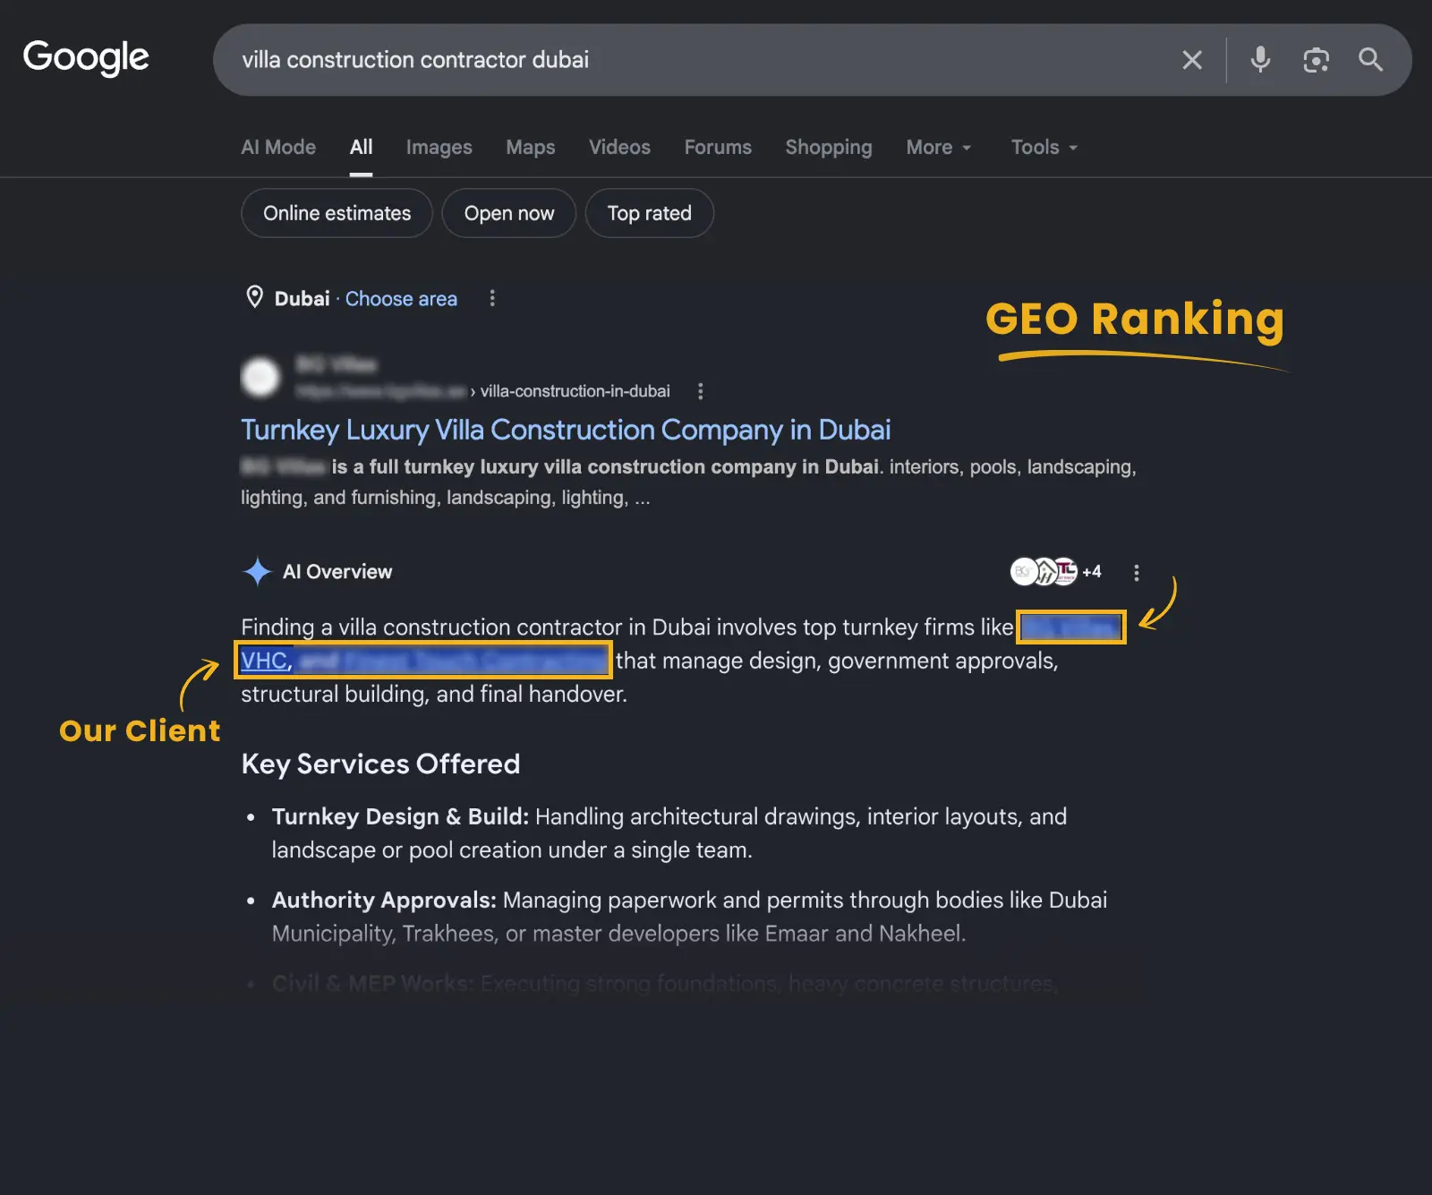The image size is (1432, 1195).
Task: Apply the Top rated filter chip
Action: click(x=649, y=213)
